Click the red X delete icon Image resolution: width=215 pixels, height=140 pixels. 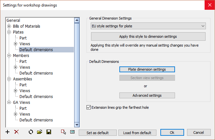17,132
